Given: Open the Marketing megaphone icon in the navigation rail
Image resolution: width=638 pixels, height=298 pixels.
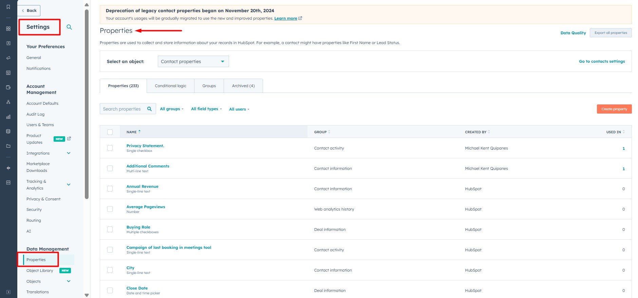Looking at the screenshot, I should tap(8, 58).
